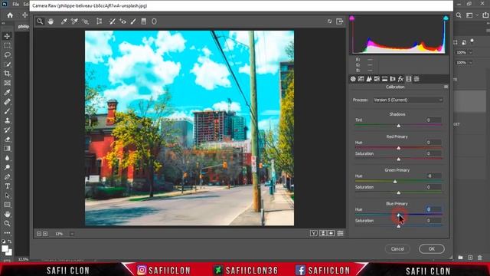Select the Adjustment Brush tool
Screen dimensions: 490x276
[x=133, y=21]
